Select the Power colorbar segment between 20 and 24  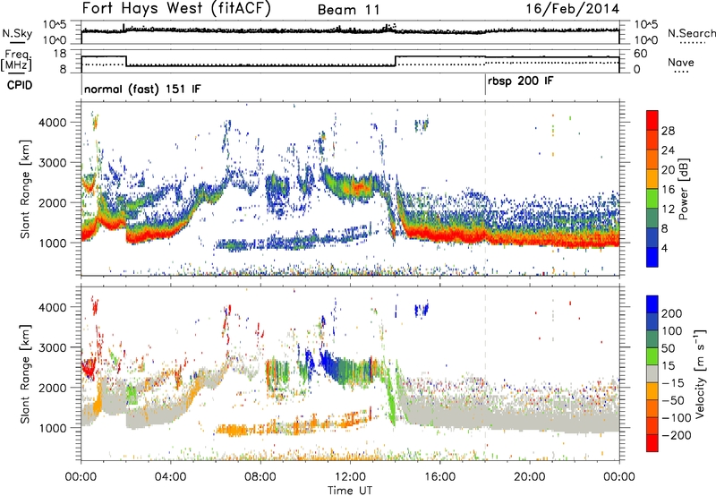652,159
